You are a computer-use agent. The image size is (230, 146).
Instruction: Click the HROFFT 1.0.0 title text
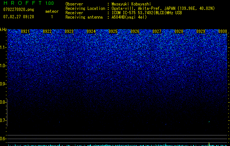[x=29, y=3]
